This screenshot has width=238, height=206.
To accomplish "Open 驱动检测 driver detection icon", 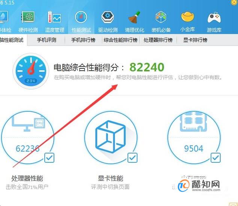I will click(x=108, y=17).
